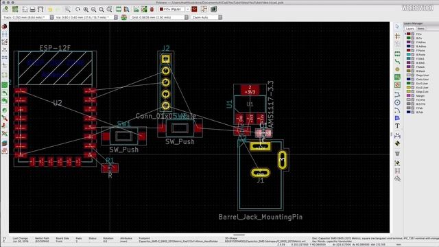Select the add dimension tool
Screen dimensions: 439x247
click(x=397, y=136)
